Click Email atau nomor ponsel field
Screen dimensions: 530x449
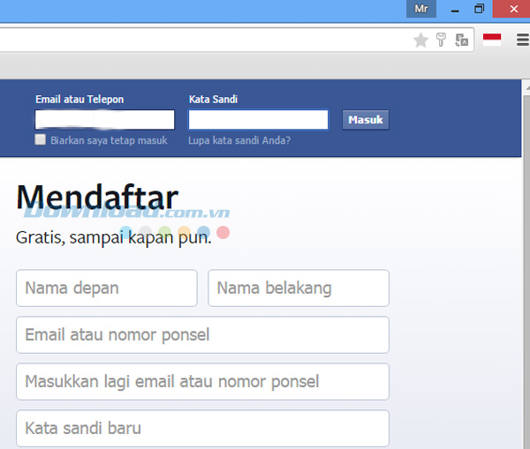click(x=203, y=335)
